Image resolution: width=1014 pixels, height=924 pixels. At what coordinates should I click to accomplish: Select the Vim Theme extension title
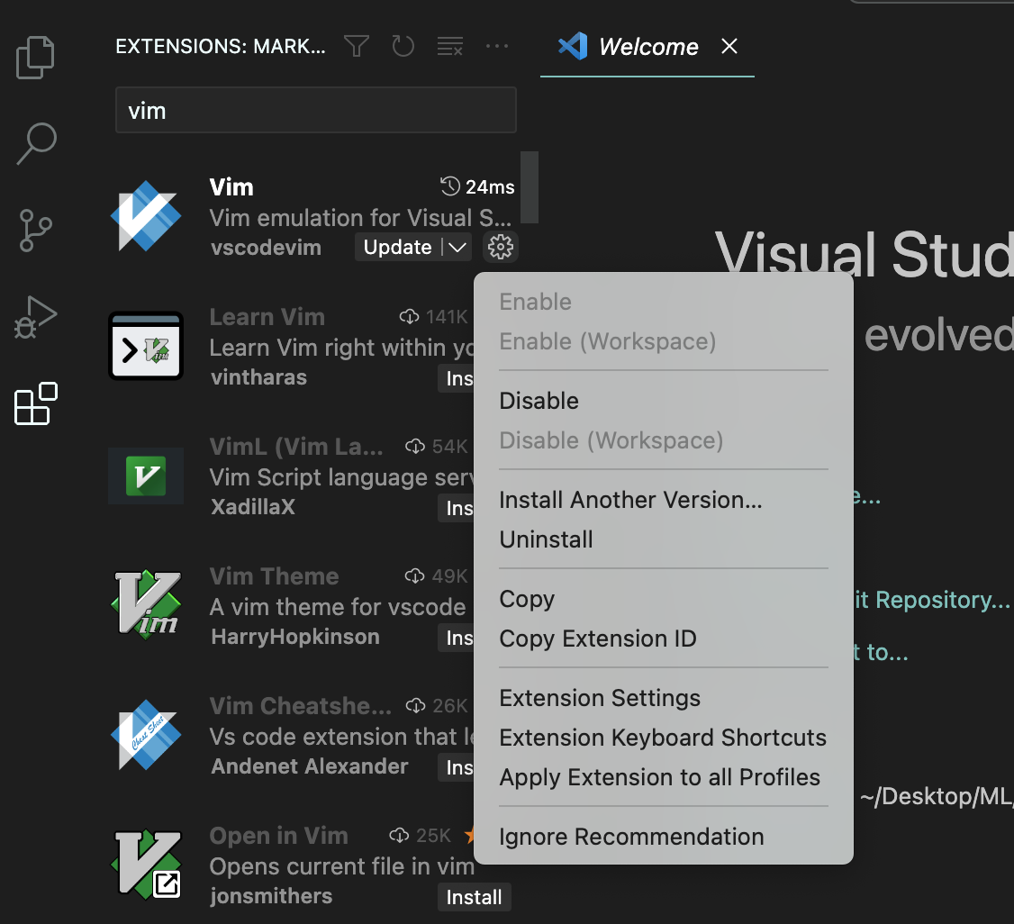(274, 576)
